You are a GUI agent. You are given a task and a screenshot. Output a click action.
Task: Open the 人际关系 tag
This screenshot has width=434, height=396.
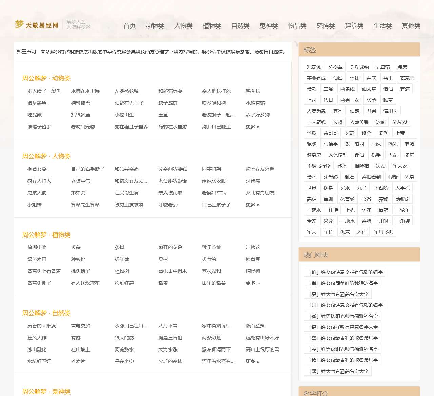(x=359, y=122)
